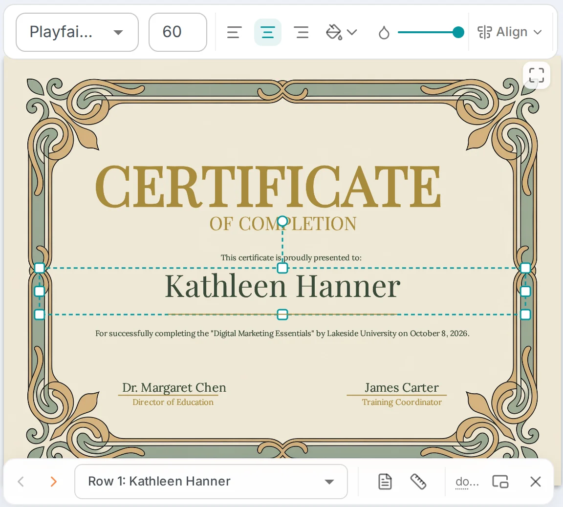Click the Kathleen Hanner name text
563x507 pixels.
(282, 286)
